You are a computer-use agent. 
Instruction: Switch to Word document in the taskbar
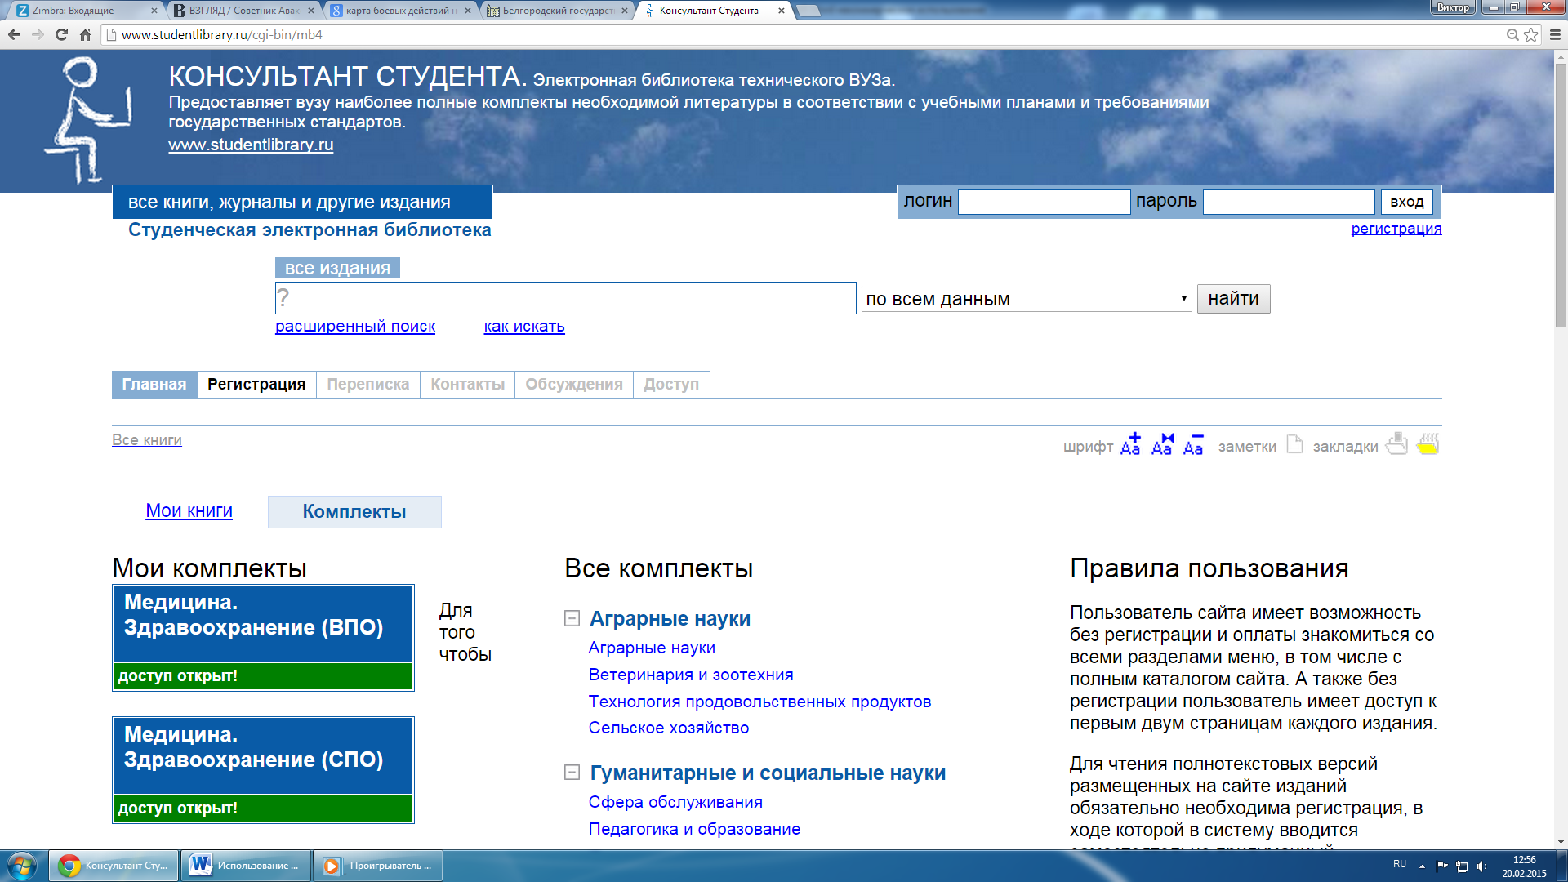coord(246,866)
